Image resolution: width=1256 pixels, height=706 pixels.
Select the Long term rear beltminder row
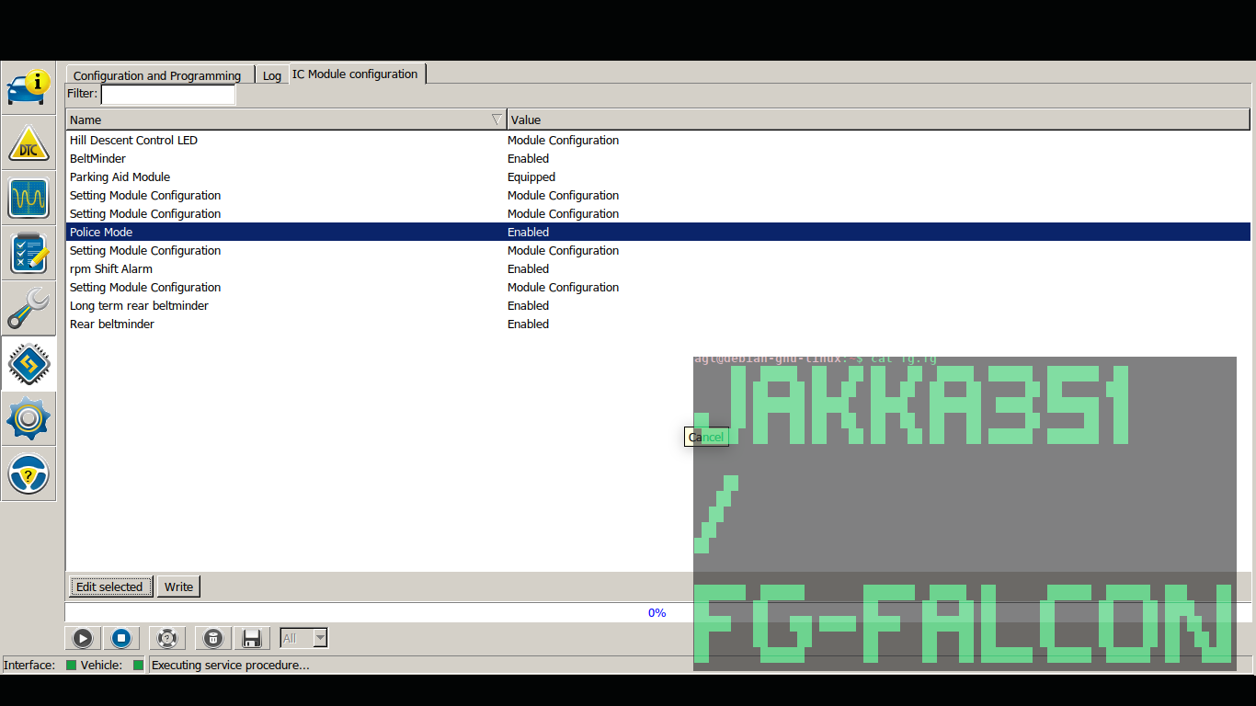tap(658, 306)
